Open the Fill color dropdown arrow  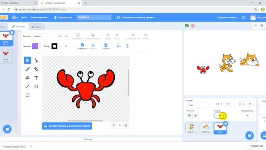[39, 46]
